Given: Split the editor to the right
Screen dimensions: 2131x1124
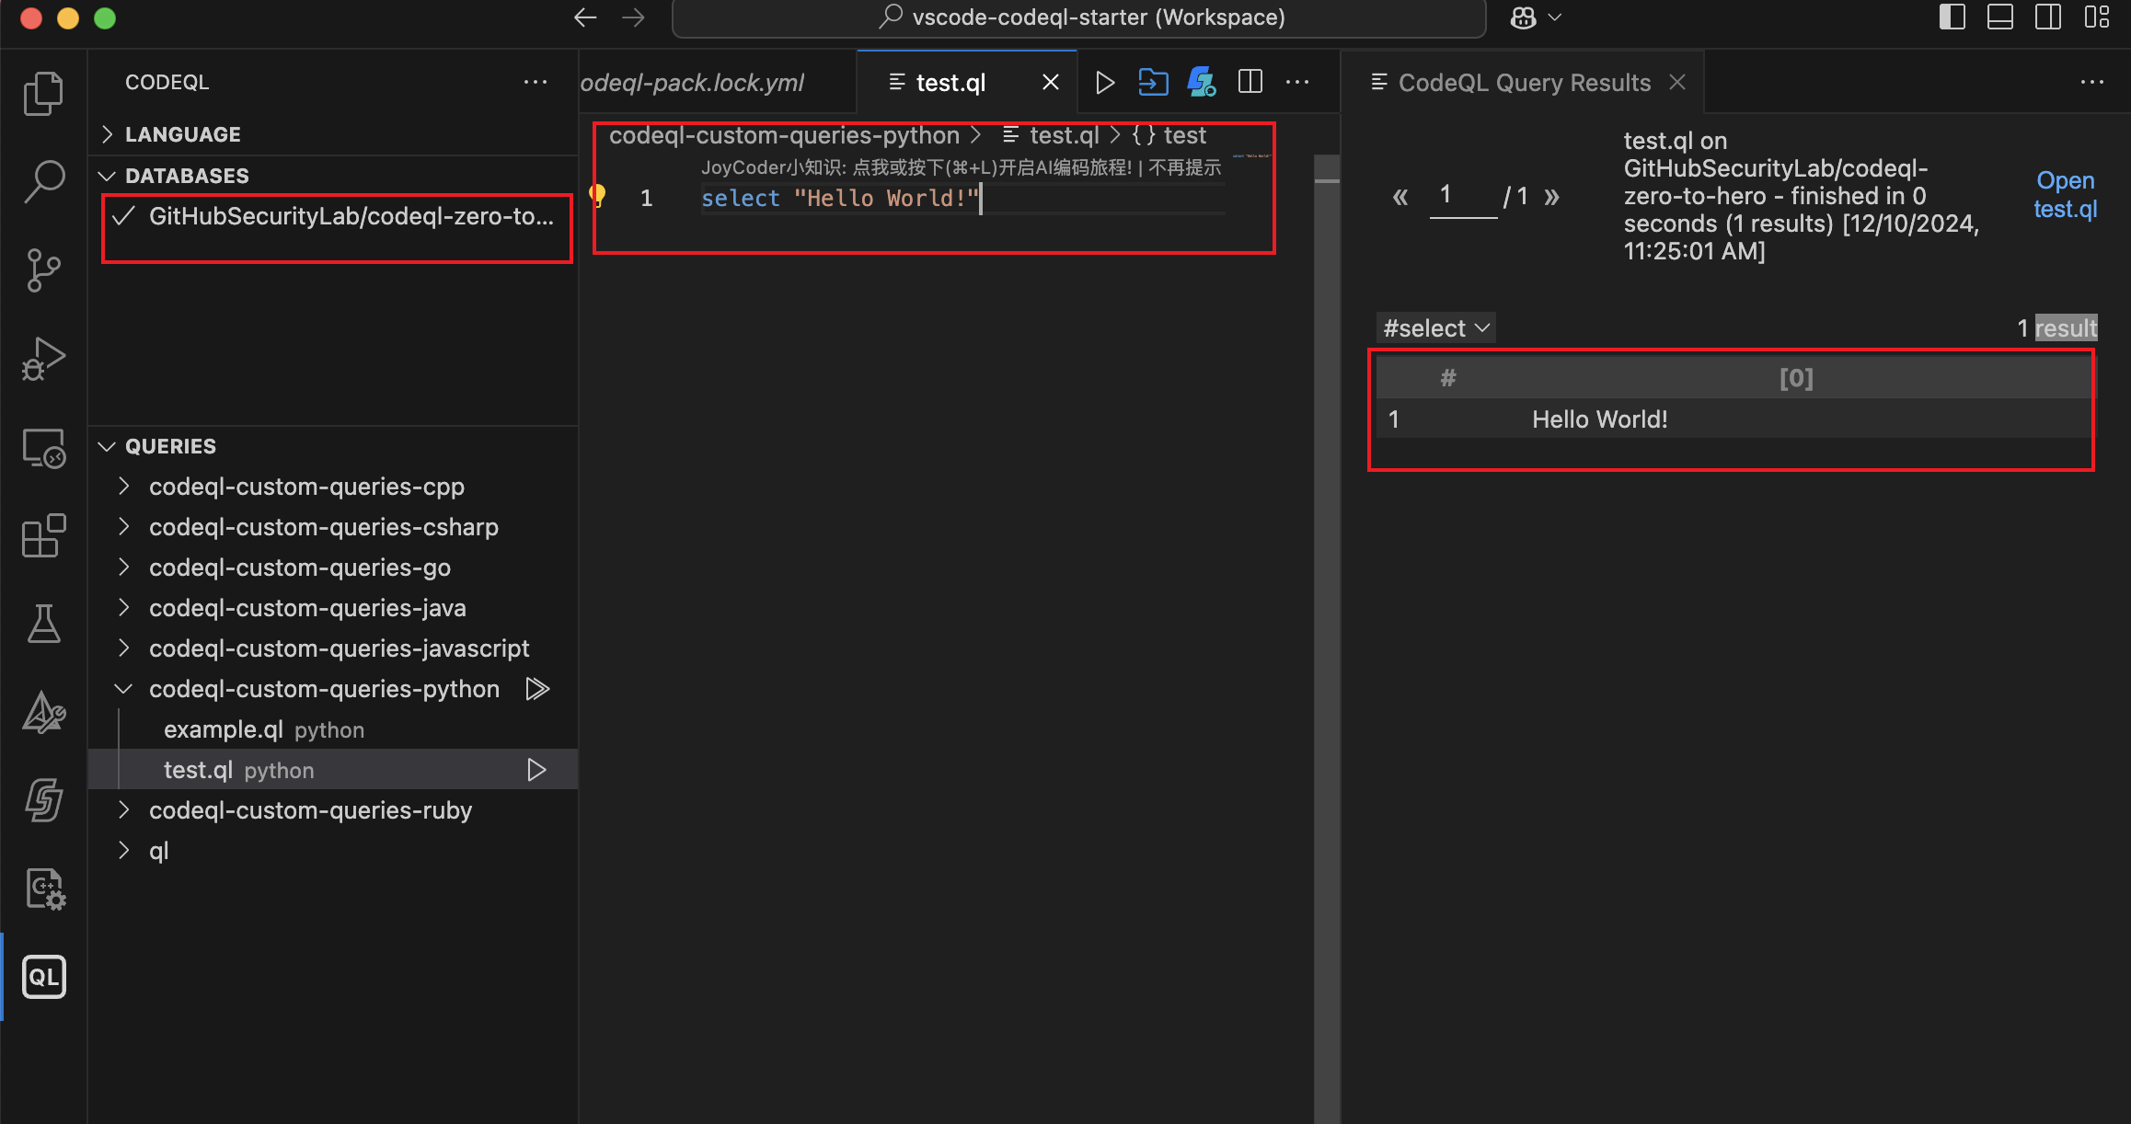Looking at the screenshot, I should 1250,83.
